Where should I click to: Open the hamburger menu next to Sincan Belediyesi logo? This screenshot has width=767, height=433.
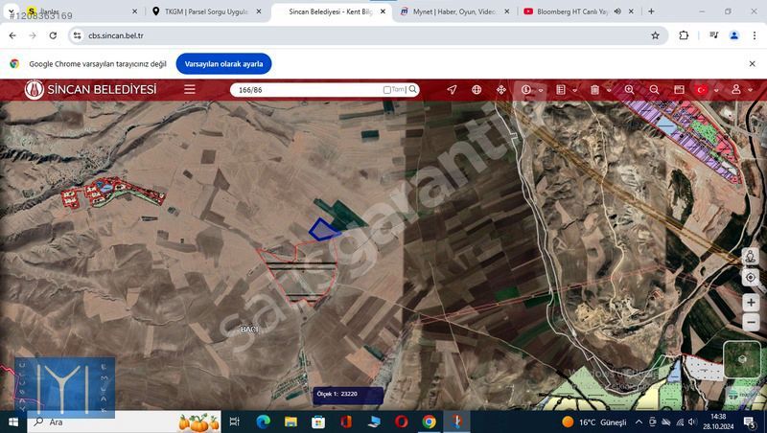[190, 89]
